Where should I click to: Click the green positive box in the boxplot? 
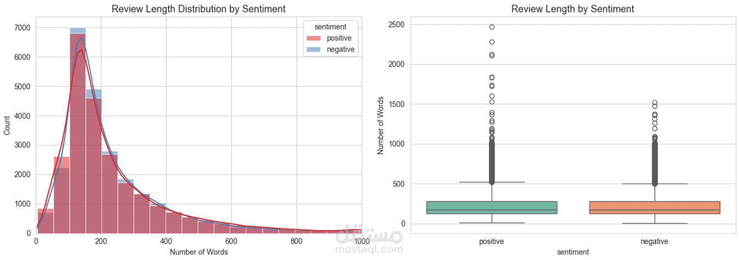coord(491,207)
